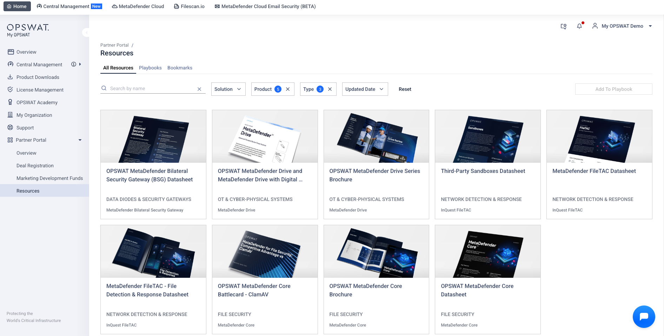Switch to the Playbooks tab
Viewport: 664px width, 336px height.
click(x=150, y=68)
